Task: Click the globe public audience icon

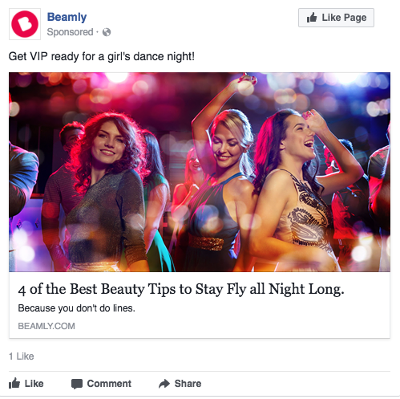Action: pyautogui.click(x=107, y=32)
